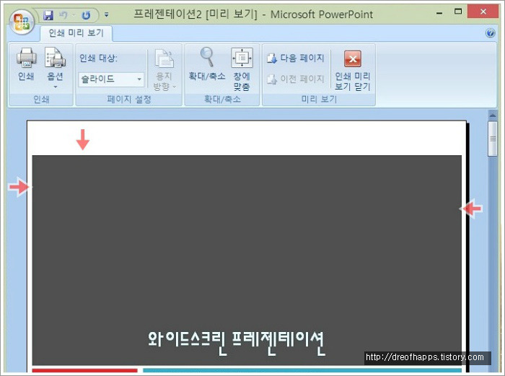Click the vertical scrollbar up arrow
The image size is (505, 376).
tap(493, 115)
